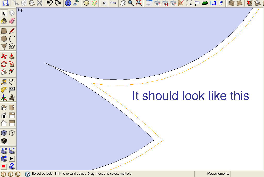Click the Measurements input box
This screenshot has width=264, height=177.
coord(247,174)
